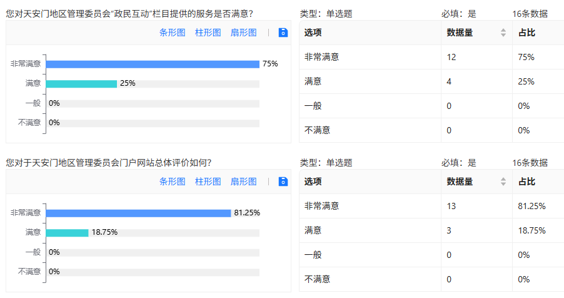Sort the first table by 数据量 arrows
This screenshot has width=564, height=298.
pyautogui.click(x=503, y=33)
